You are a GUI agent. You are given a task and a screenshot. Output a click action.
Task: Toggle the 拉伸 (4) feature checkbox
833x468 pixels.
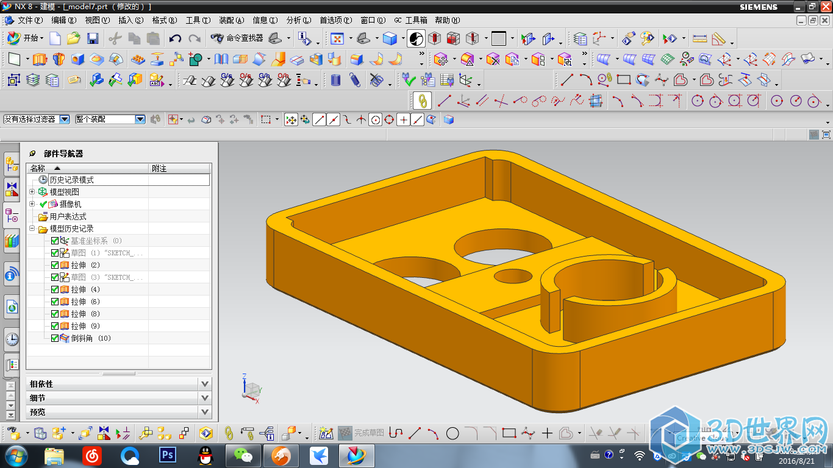tap(55, 289)
